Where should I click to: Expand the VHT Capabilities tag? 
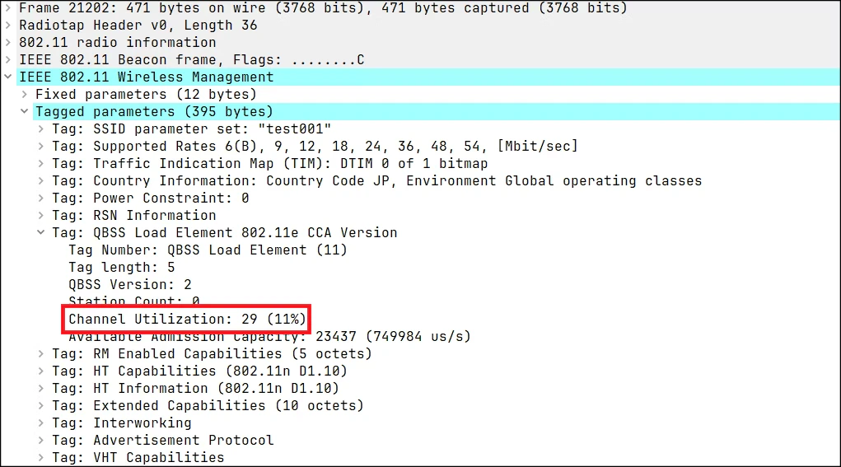(x=40, y=457)
